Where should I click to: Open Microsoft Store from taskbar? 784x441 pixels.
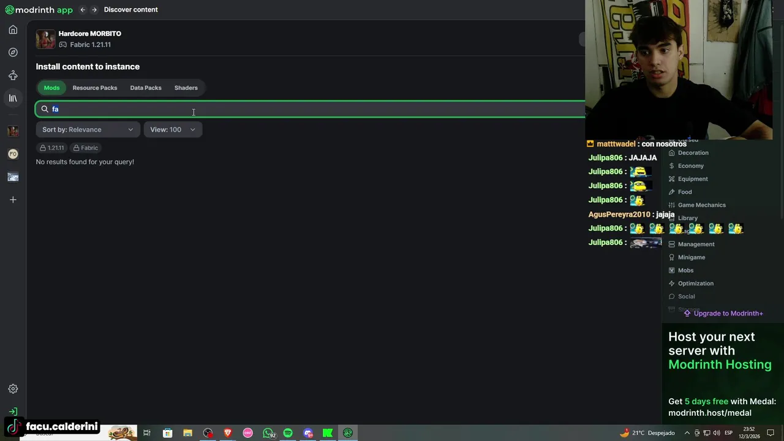[167, 433]
